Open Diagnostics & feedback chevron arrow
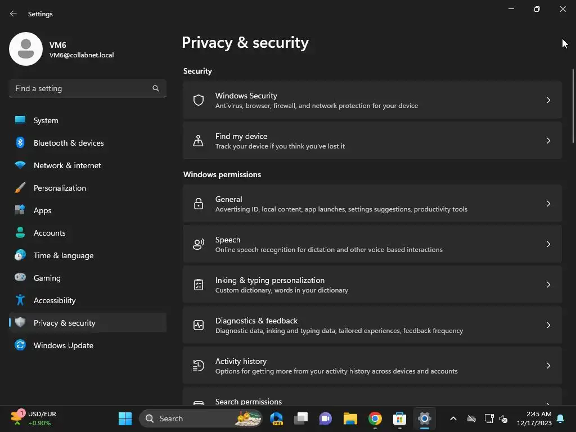576x432 pixels. 548,325
